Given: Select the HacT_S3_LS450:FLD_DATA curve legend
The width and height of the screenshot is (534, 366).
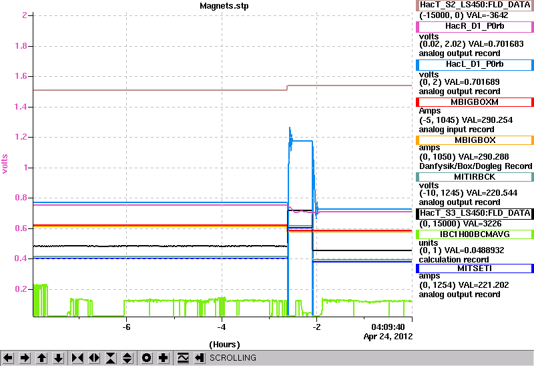Looking at the screenshot, I should click(475, 213).
